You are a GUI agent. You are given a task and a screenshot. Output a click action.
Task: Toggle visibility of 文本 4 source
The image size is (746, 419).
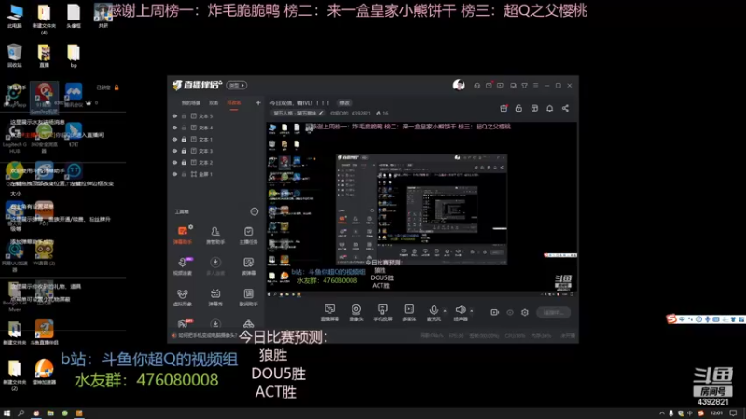[174, 128]
